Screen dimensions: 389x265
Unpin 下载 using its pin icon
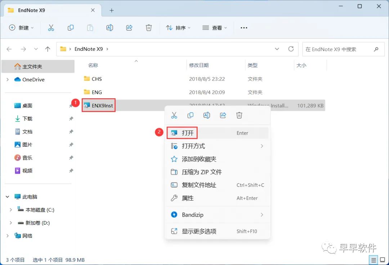[x=71, y=119]
